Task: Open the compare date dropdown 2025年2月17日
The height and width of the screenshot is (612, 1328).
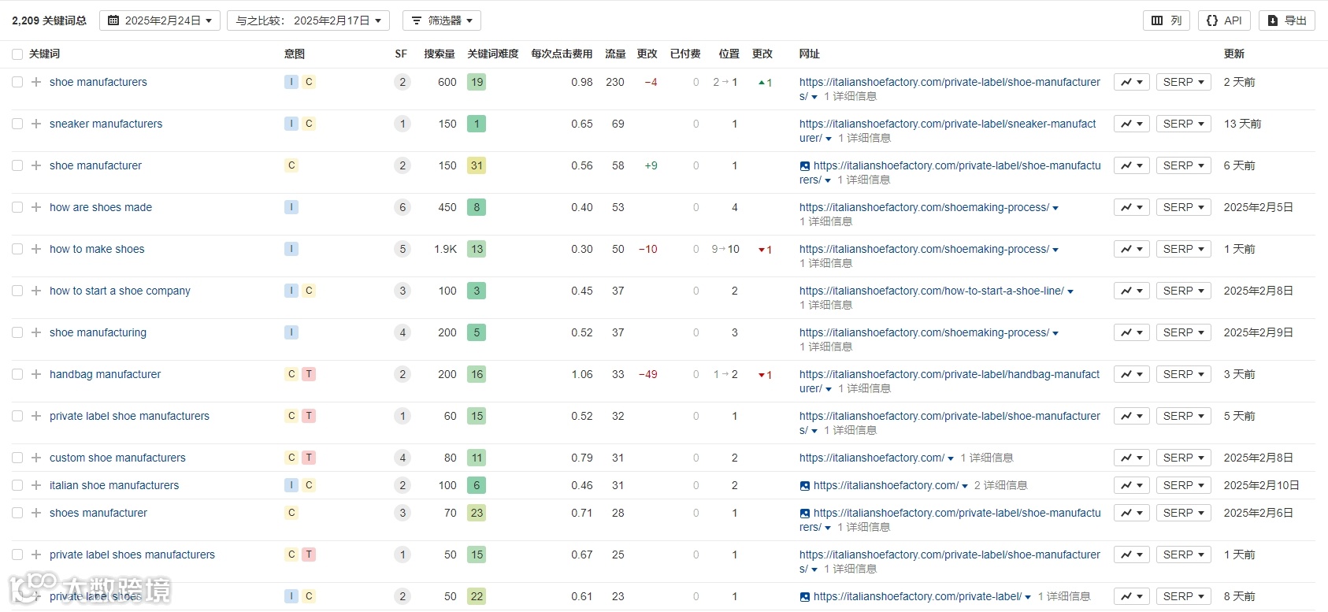Action: (x=308, y=20)
